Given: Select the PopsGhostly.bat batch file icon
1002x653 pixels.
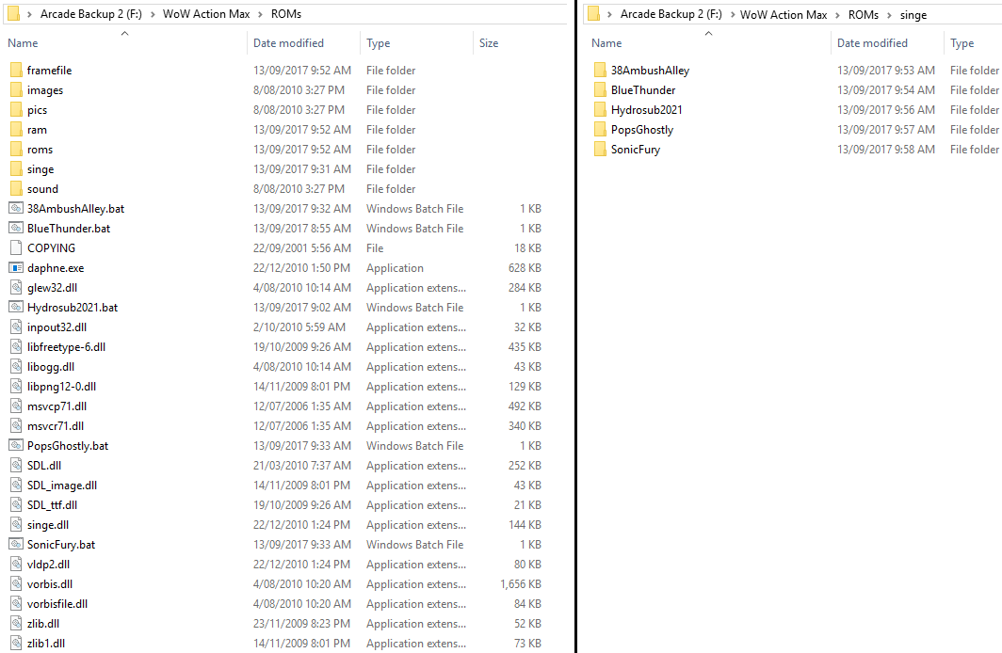Looking at the screenshot, I should click(16, 445).
